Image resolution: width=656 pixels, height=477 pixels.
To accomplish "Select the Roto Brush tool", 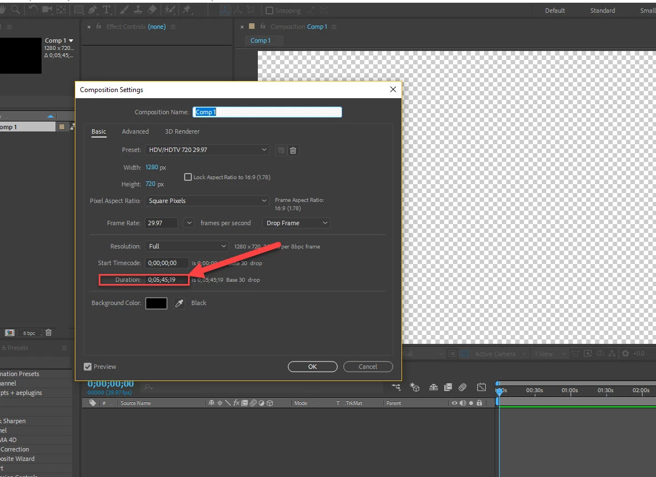I will 170,9.
